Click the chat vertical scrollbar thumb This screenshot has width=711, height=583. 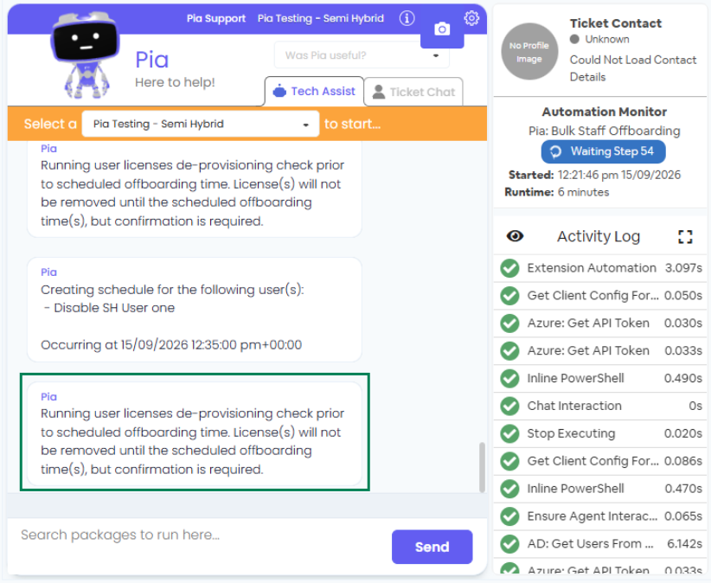(482, 467)
